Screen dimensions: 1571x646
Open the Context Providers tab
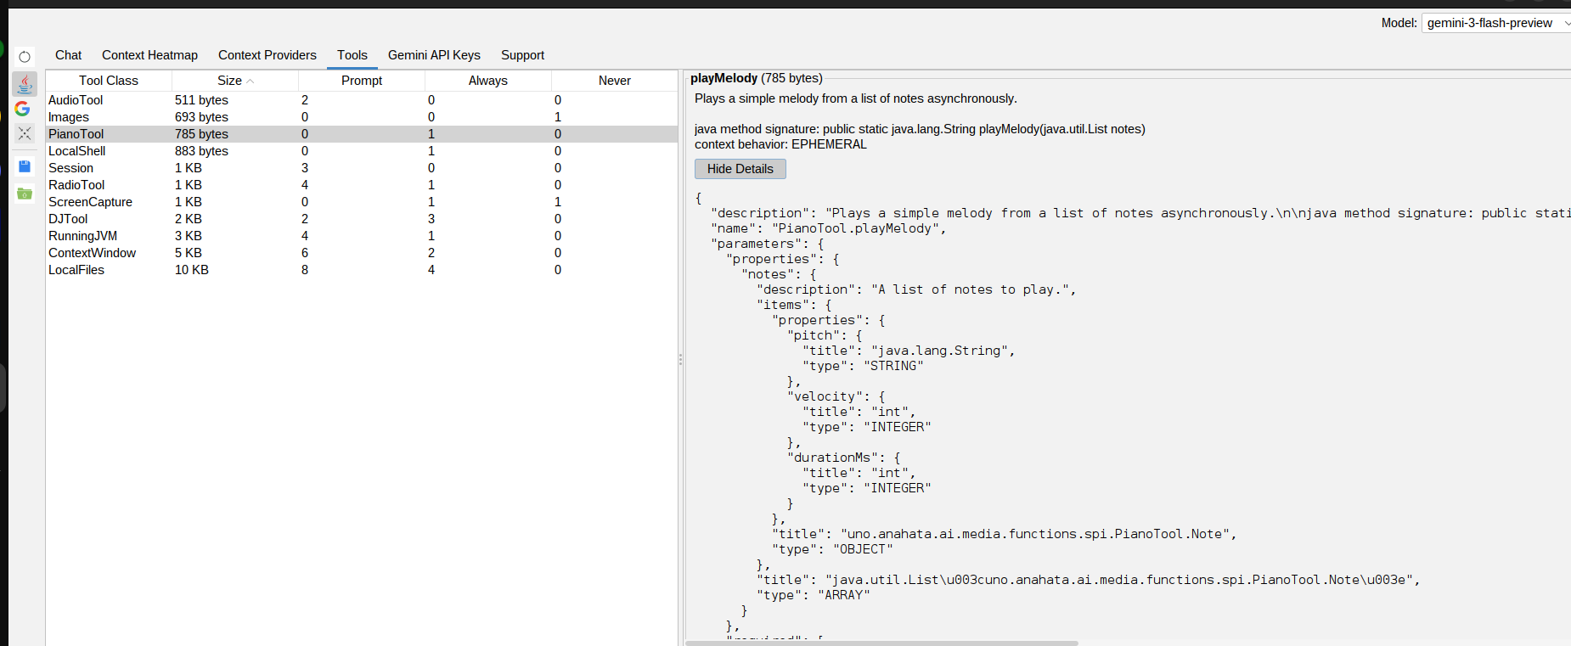coord(267,55)
